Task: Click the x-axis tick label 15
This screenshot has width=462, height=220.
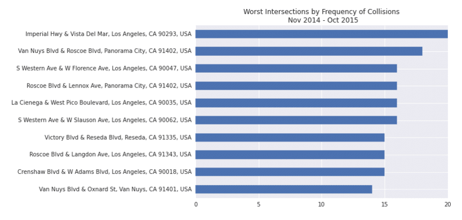Action: [x=384, y=205]
